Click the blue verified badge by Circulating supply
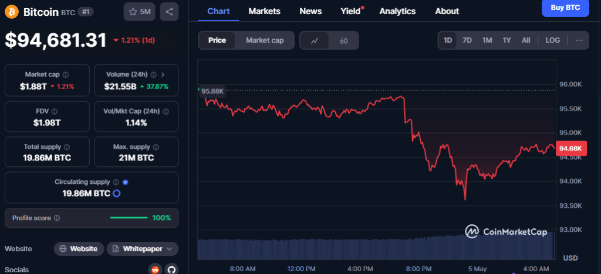The height and width of the screenshot is (274, 601). (126, 182)
